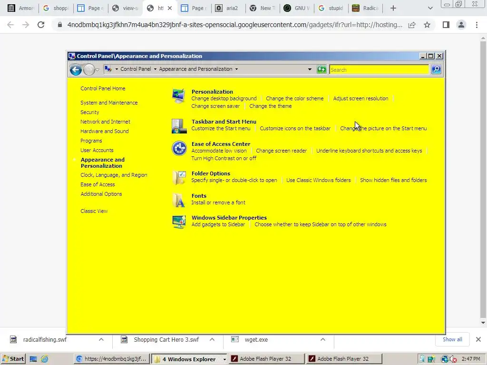Show all downloads
This screenshot has width=487, height=365.
(452, 339)
